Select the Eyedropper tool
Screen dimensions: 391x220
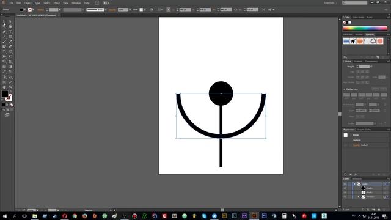(4, 71)
